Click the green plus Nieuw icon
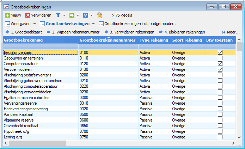Image resolution: width=245 pixels, height=149 pixels. point(7,15)
